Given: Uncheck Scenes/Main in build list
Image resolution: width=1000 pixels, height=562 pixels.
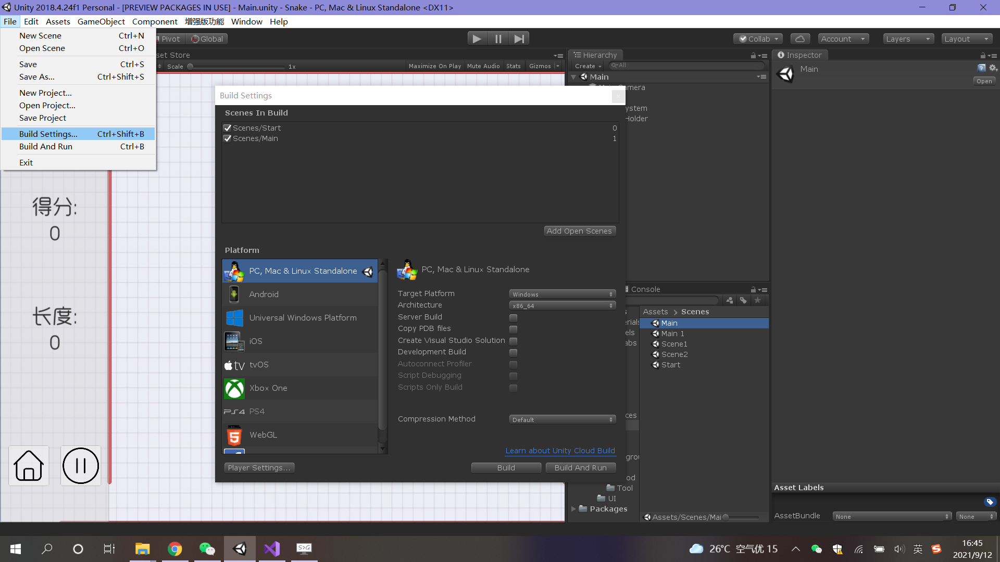Looking at the screenshot, I should pyautogui.click(x=228, y=138).
